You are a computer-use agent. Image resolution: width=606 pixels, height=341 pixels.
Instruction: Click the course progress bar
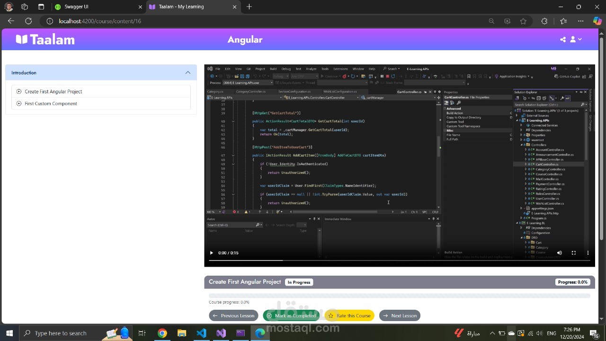(x=399, y=296)
